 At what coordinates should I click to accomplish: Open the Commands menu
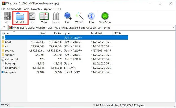(x=14, y=9)
